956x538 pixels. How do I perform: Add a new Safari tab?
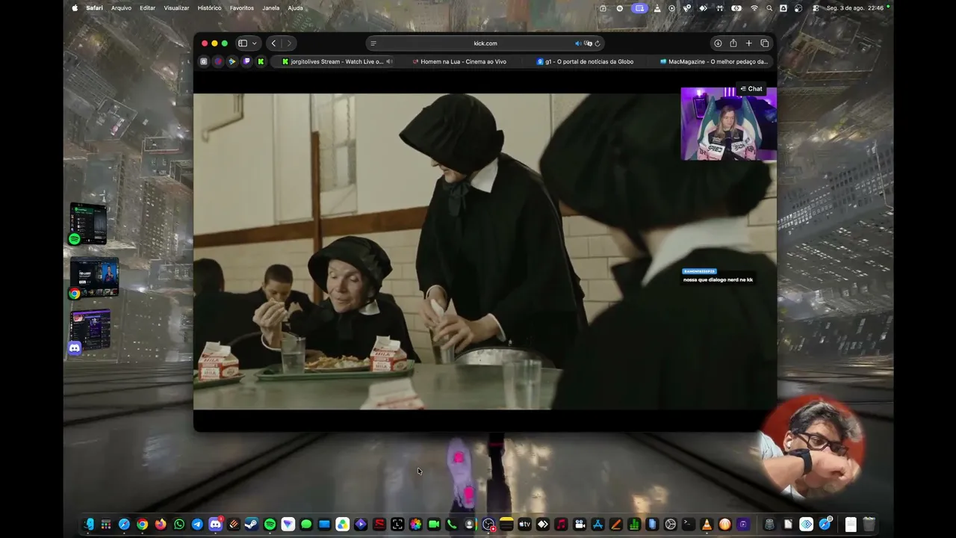[749, 43]
